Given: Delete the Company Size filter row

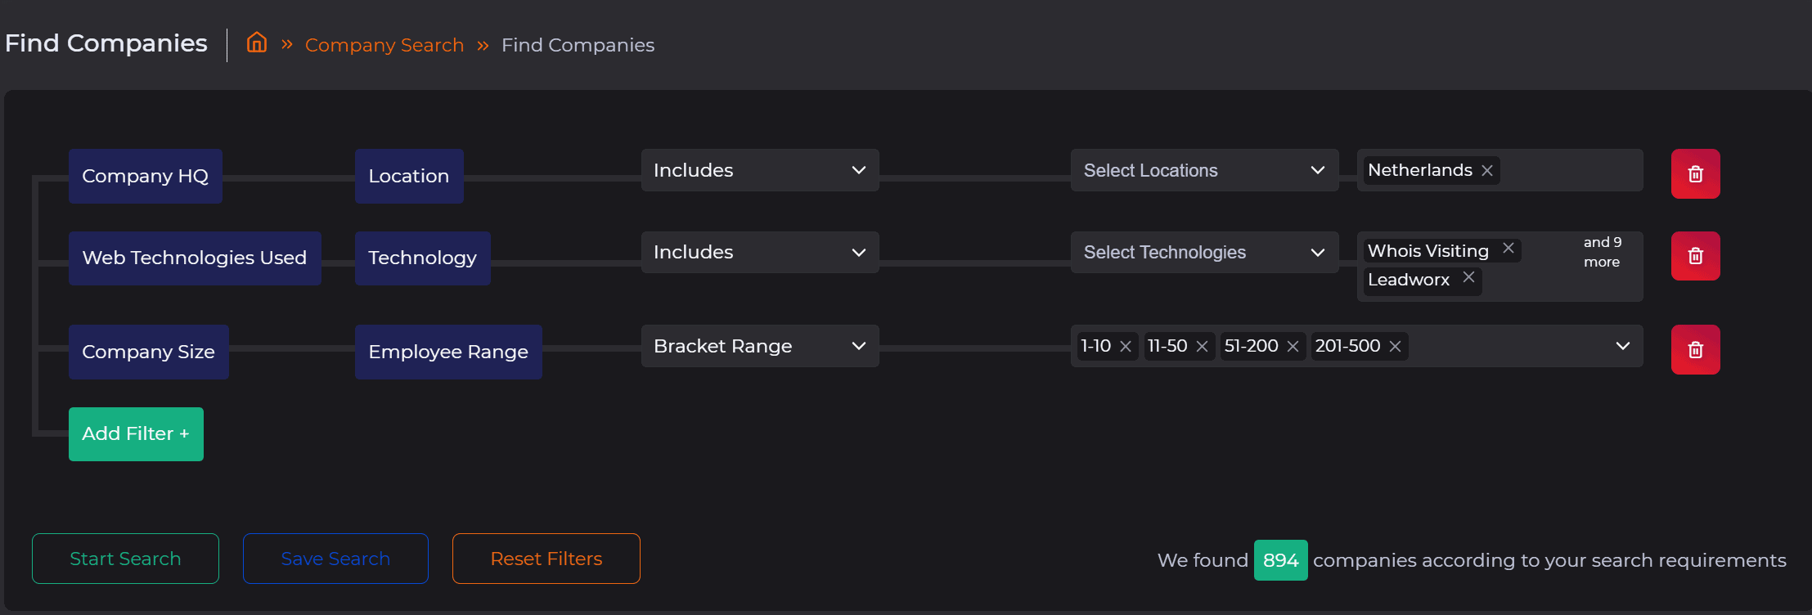Looking at the screenshot, I should tap(1695, 350).
